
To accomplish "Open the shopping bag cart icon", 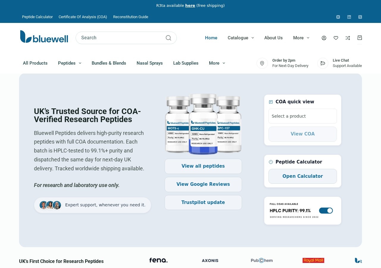I will tap(360, 38).
